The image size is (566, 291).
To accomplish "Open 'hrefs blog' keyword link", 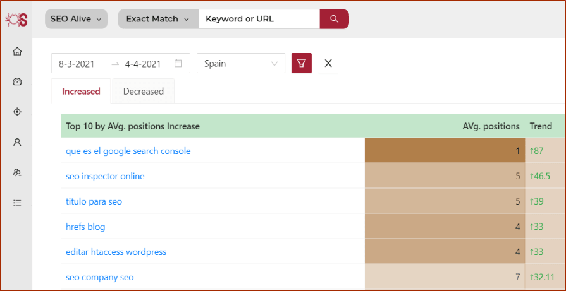I will 85,227.
